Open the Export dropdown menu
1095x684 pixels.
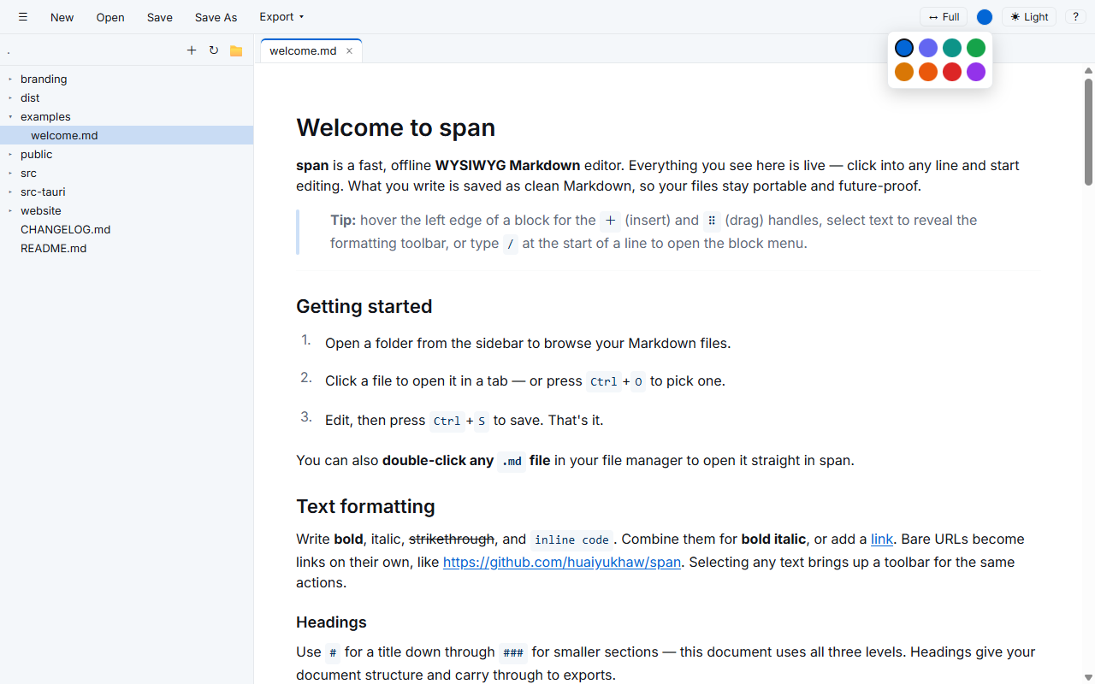tap(281, 17)
